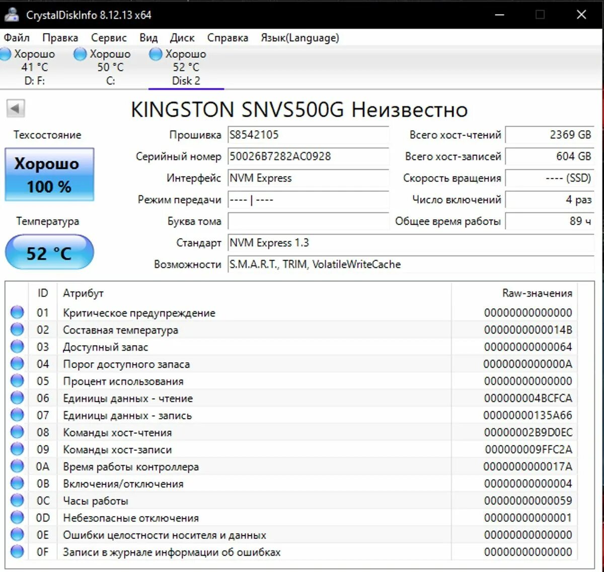Viewport: 604px width, 572px height.
Task: Click status orb for attribute 01
Action: [17, 312]
